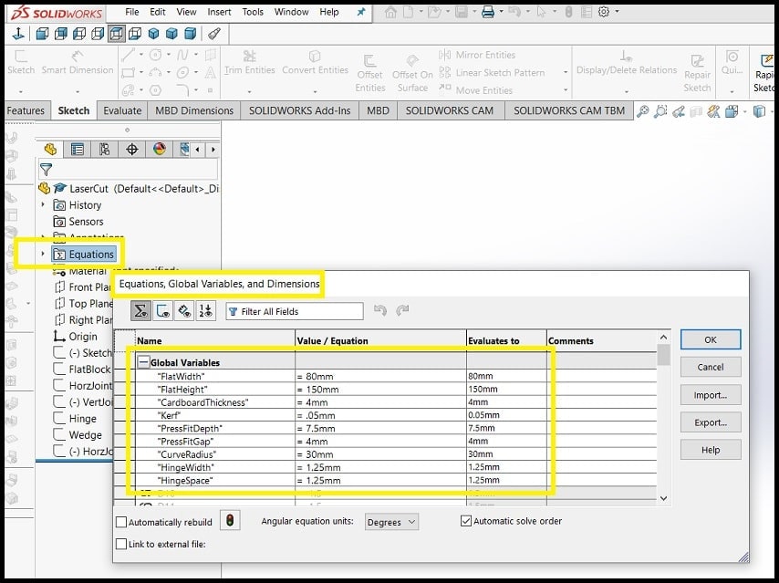Switch to the Features tab
Image resolution: width=779 pixels, height=583 pixels.
pyautogui.click(x=26, y=110)
